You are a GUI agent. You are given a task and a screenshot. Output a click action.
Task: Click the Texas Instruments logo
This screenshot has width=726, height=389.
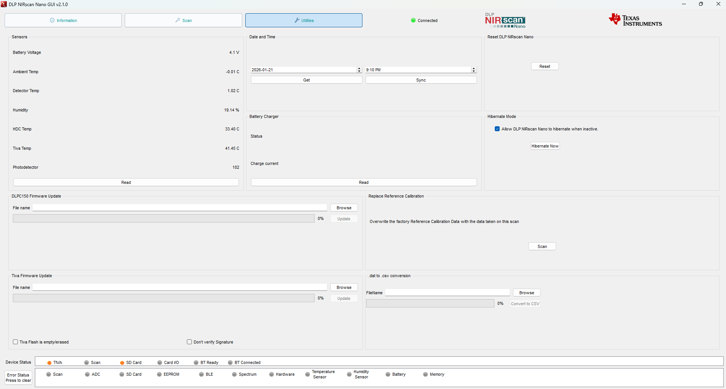635,20
